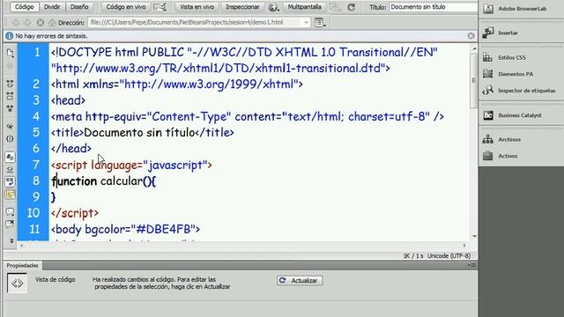Click the code view icon in Propiedades
The width and height of the screenshot is (564, 317).
click(x=17, y=284)
